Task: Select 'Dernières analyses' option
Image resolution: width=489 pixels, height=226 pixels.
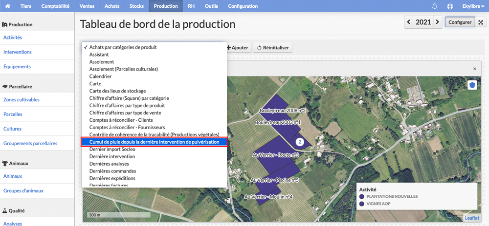Action: [x=154, y=164]
